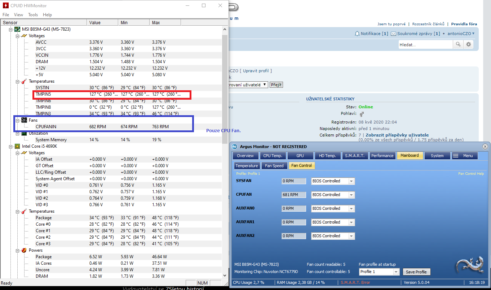The image size is (491, 290).
Task: Click the Argus Monitor app icon
Action: [234, 147]
